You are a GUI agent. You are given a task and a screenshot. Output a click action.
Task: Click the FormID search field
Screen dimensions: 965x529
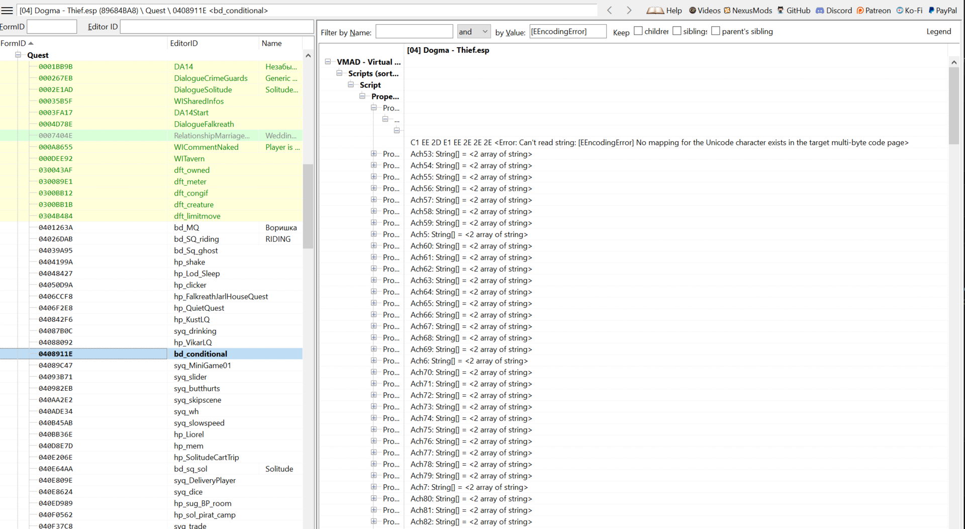[x=52, y=27]
